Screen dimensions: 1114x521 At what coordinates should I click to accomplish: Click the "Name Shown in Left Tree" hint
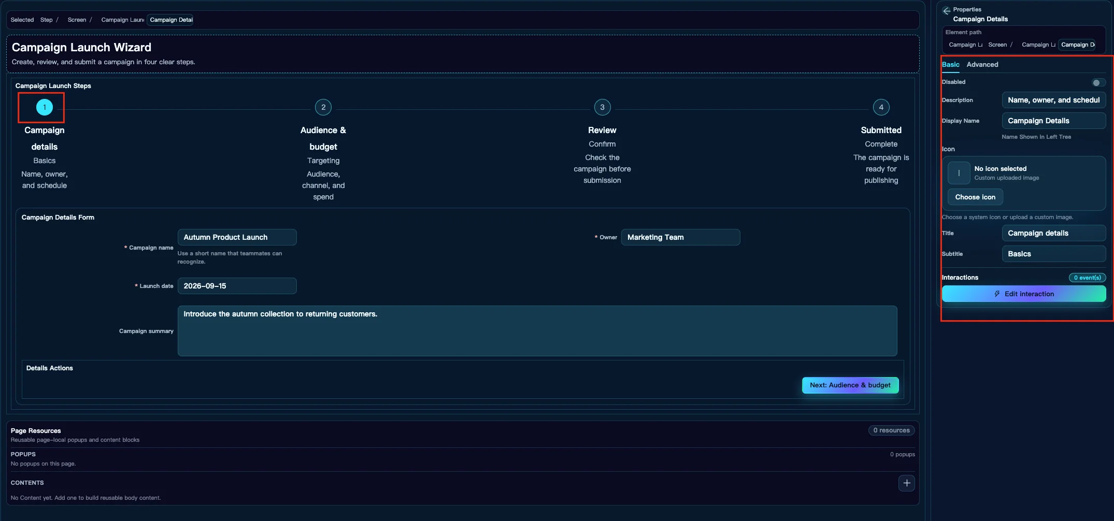[1036, 137]
